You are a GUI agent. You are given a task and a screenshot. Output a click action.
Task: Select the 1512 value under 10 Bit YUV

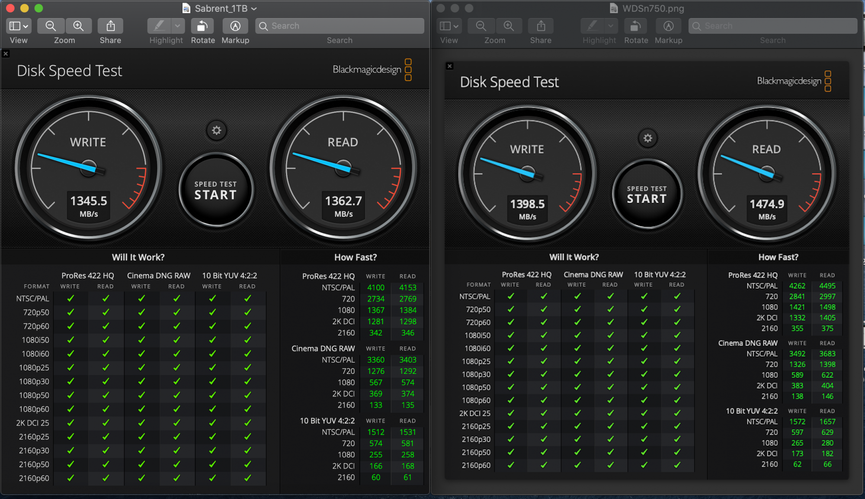375,432
